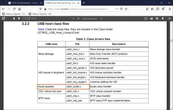Viewport: 173px width, 110px height.
Task: Click the 'usbh_audio.c' cell
Action: [77, 87]
